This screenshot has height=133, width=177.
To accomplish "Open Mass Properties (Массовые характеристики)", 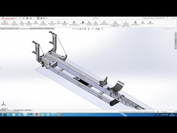I will pos(43,23).
